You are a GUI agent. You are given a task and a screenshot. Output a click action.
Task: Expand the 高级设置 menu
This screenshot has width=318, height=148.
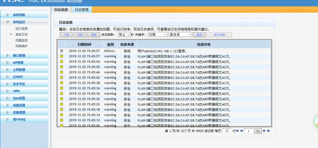point(24,105)
